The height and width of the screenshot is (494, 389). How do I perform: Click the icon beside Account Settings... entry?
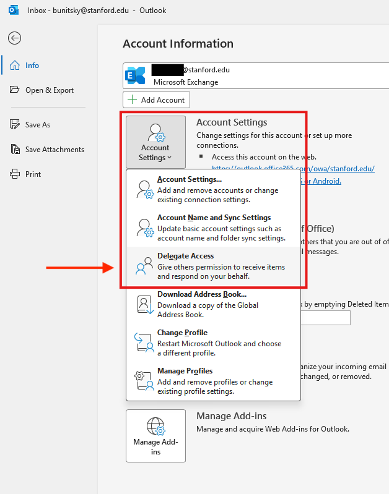point(145,189)
